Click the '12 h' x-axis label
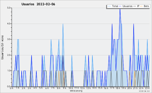 pos(82,88)
